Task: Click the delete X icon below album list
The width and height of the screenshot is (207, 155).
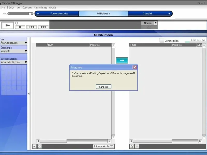Action: click(x=40, y=146)
